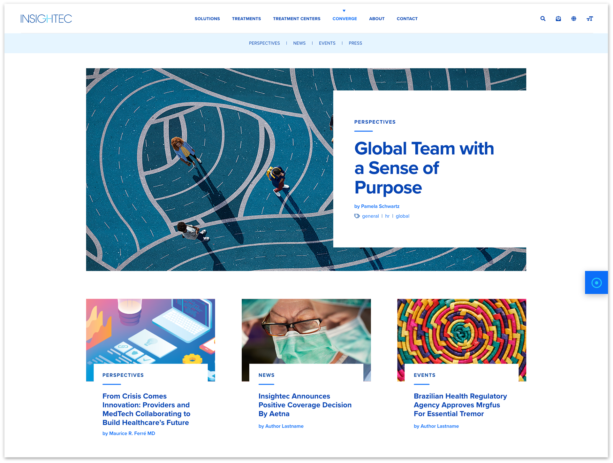Click the featured street-art hero image
This screenshot has height=463, width=613.
tap(209, 169)
